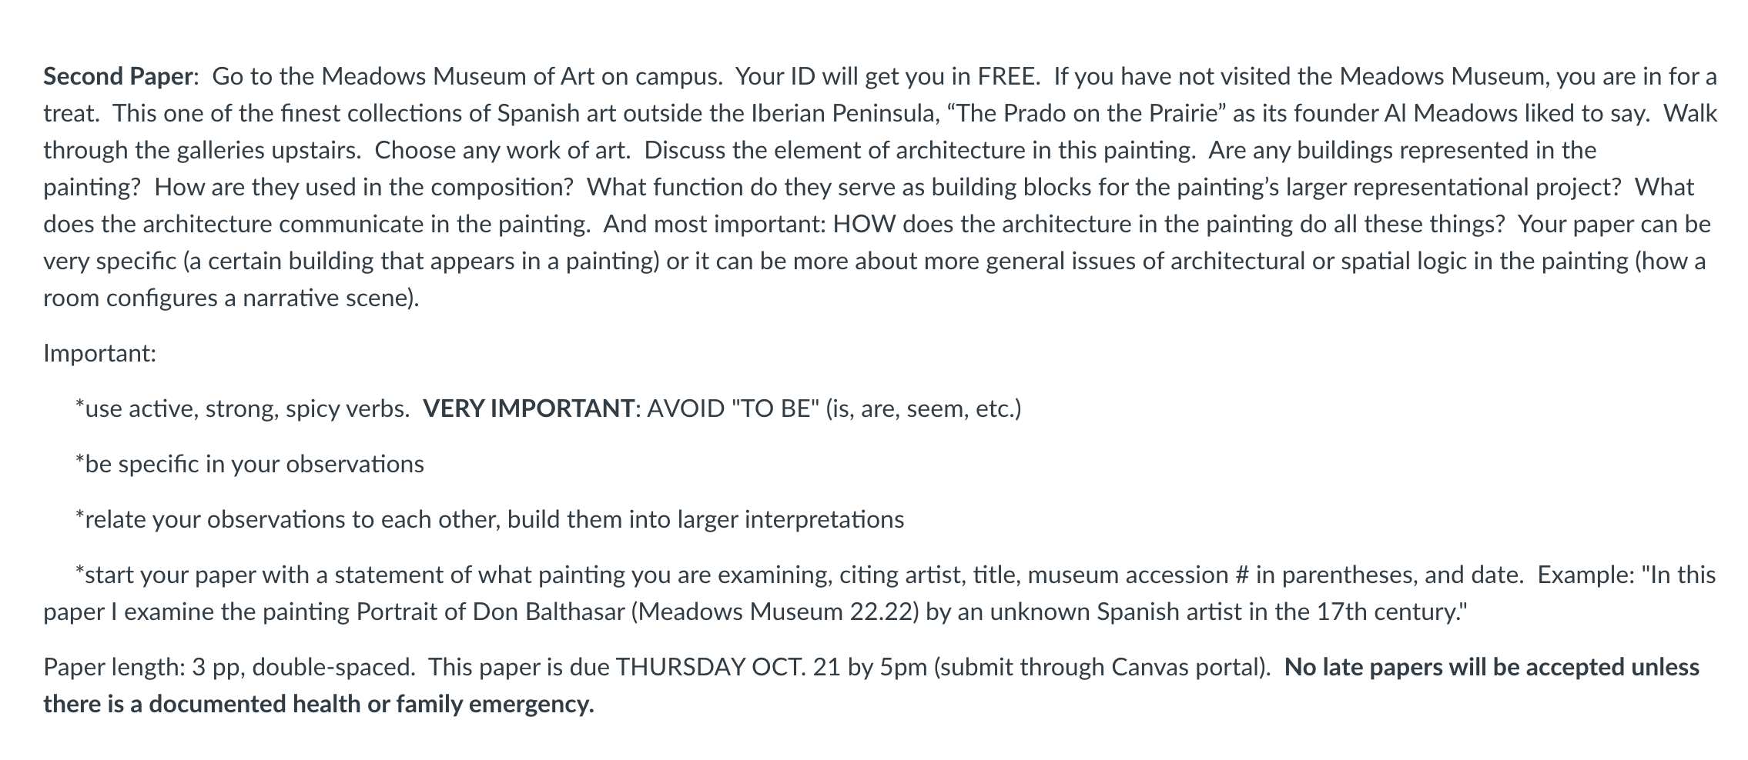Click 'Portrait of Don Balthasar' in example
This screenshot has width=1748, height=760.
point(491,612)
